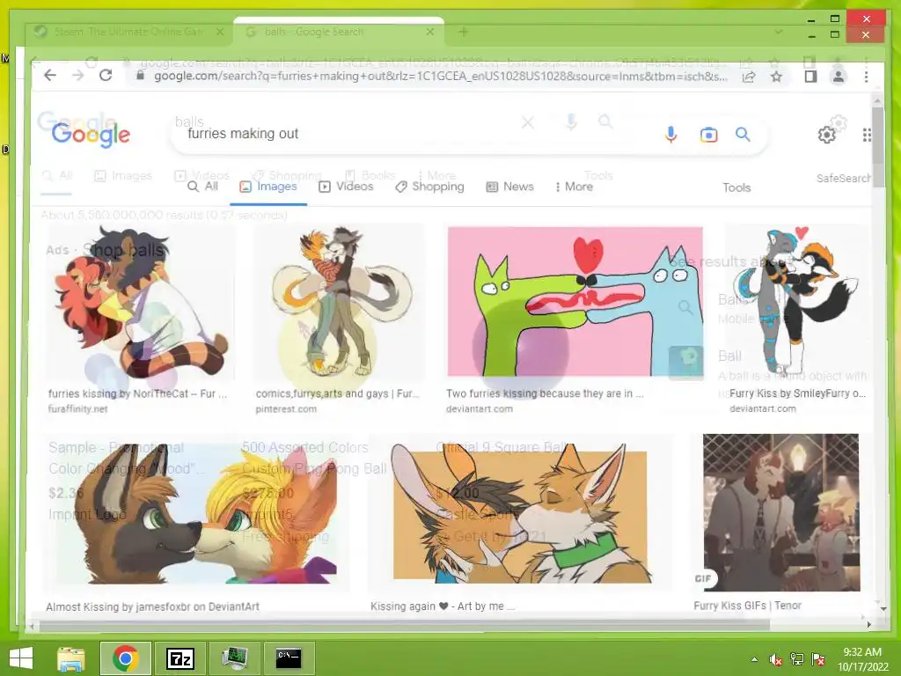
Task: Select the Images tab
Action: pyautogui.click(x=268, y=187)
